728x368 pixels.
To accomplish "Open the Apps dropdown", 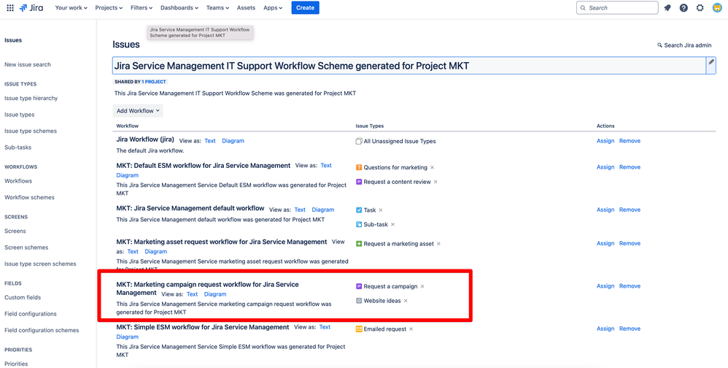I will coord(273,8).
